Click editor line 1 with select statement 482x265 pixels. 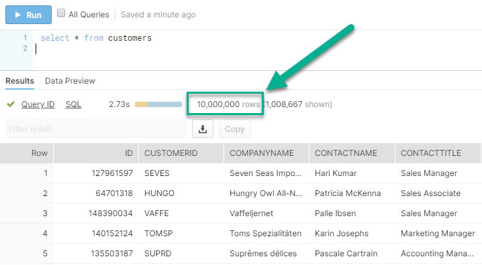pos(96,38)
